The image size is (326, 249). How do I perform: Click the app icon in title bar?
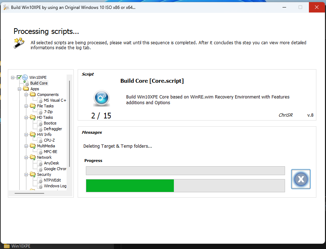[x=6, y=7]
